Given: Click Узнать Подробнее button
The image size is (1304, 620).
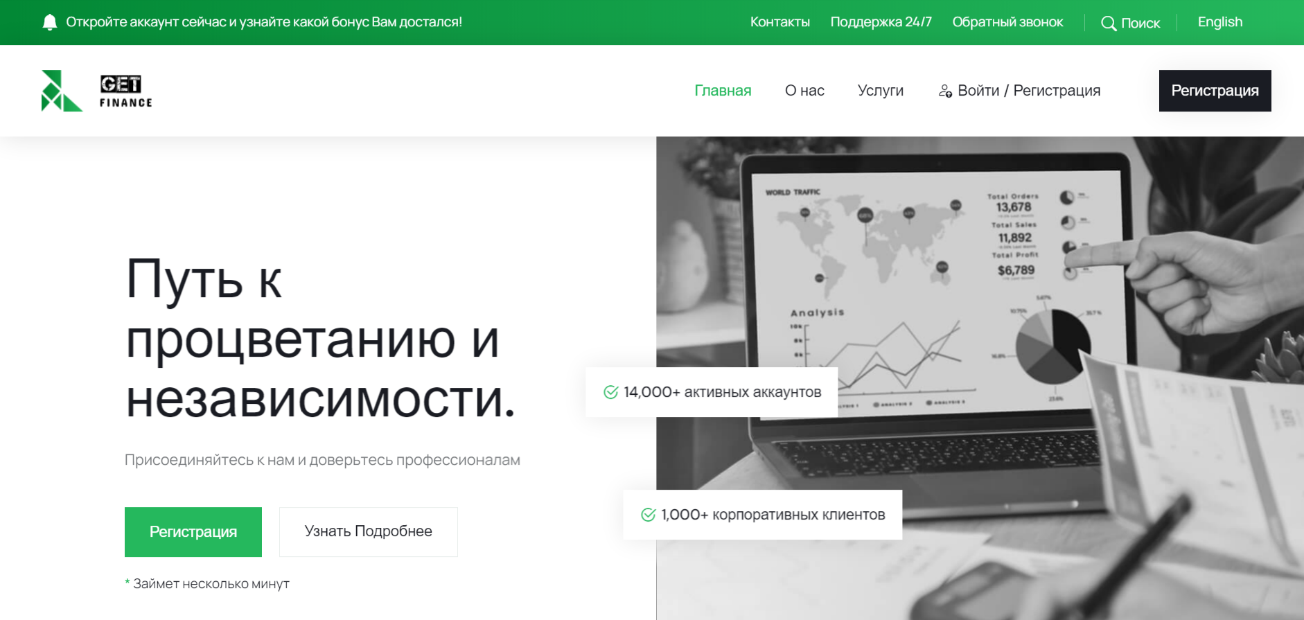Looking at the screenshot, I should pos(368,531).
